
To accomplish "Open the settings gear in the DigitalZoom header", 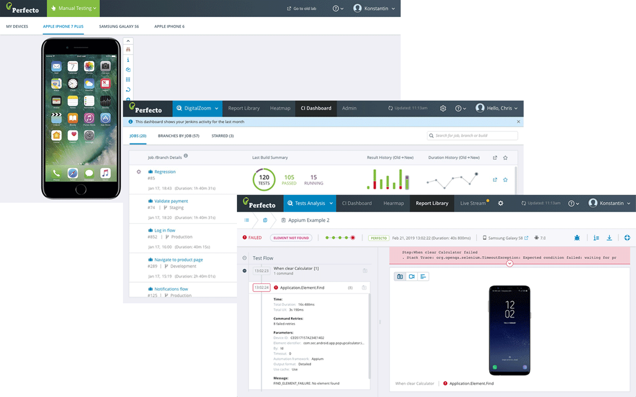I will [x=443, y=108].
